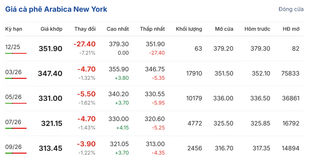Viewport: 311px width, 159px height.
Task: Choose the 07/26 contract term
Action: point(13,122)
